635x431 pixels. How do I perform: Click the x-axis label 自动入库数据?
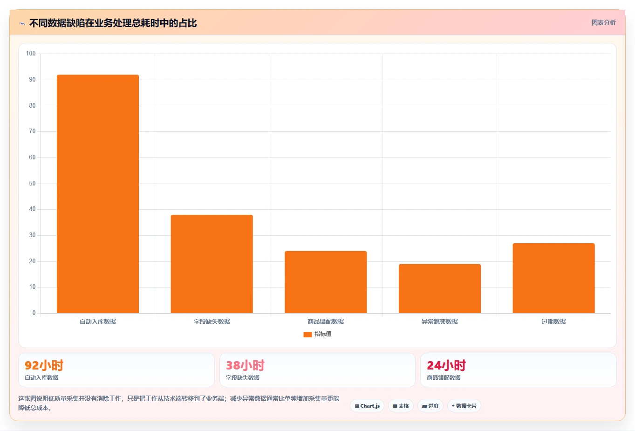click(98, 322)
